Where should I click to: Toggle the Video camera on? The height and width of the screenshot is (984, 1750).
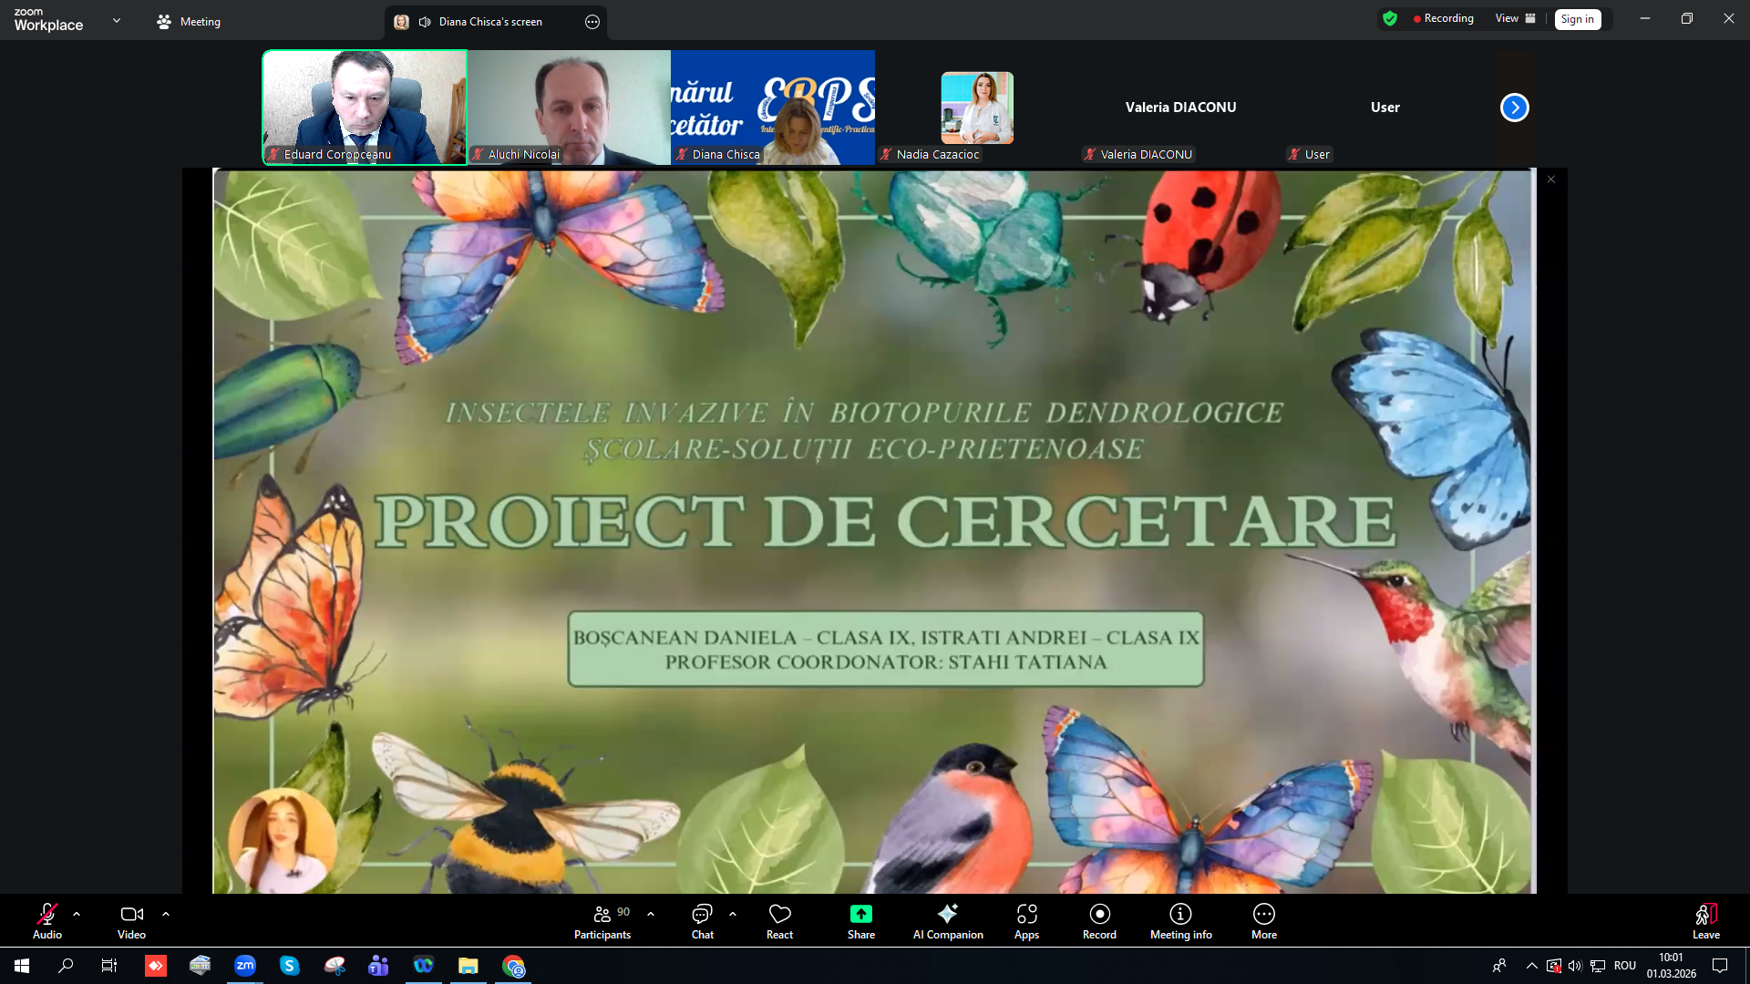131,919
